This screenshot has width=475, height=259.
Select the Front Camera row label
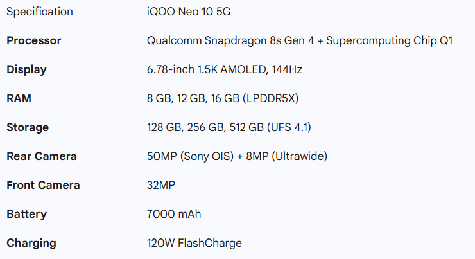pos(43,185)
